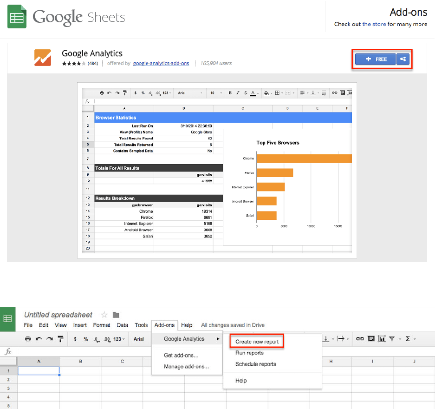Click the Add-ons menu
435x409 pixels.
click(164, 325)
